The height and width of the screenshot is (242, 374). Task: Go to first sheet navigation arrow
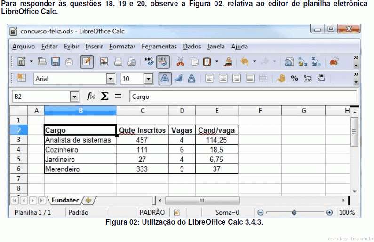(14, 201)
